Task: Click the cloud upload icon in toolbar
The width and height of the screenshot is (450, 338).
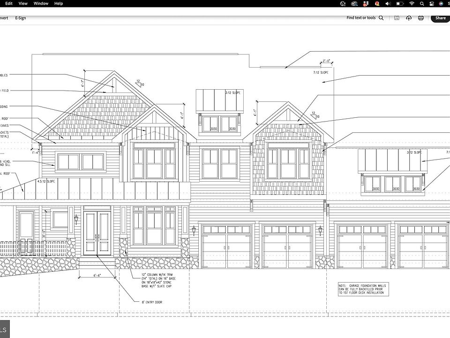Action: coord(409,18)
